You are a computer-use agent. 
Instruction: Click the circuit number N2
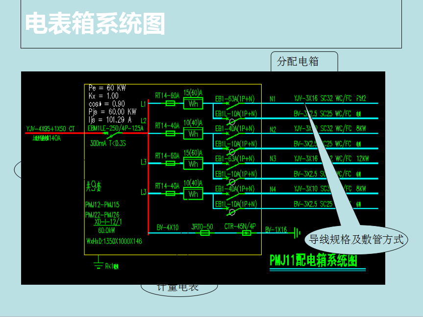click(x=273, y=130)
